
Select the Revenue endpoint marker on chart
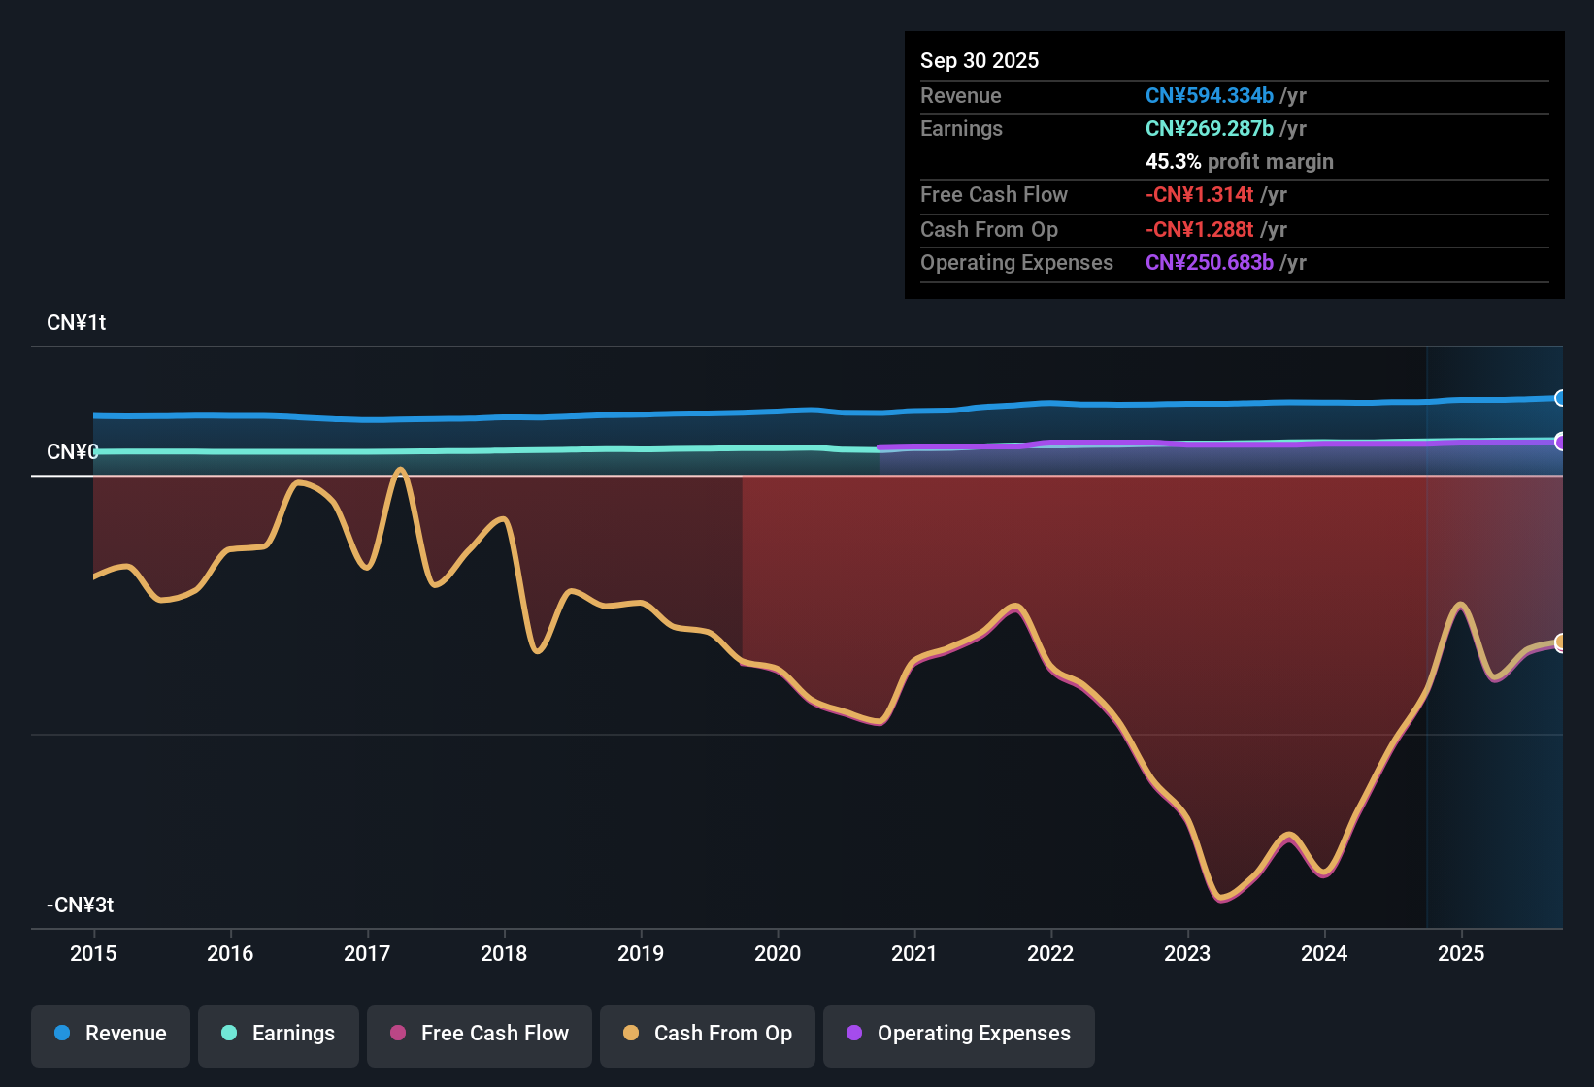(1561, 398)
